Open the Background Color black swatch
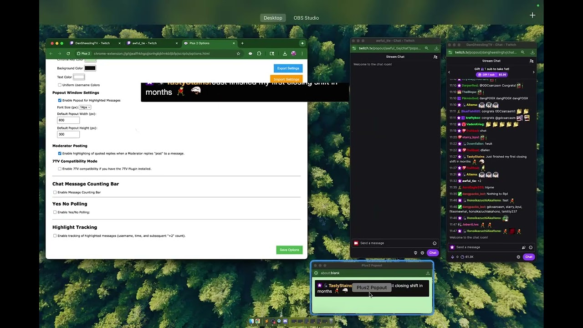583x328 pixels. tap(90, 68)
